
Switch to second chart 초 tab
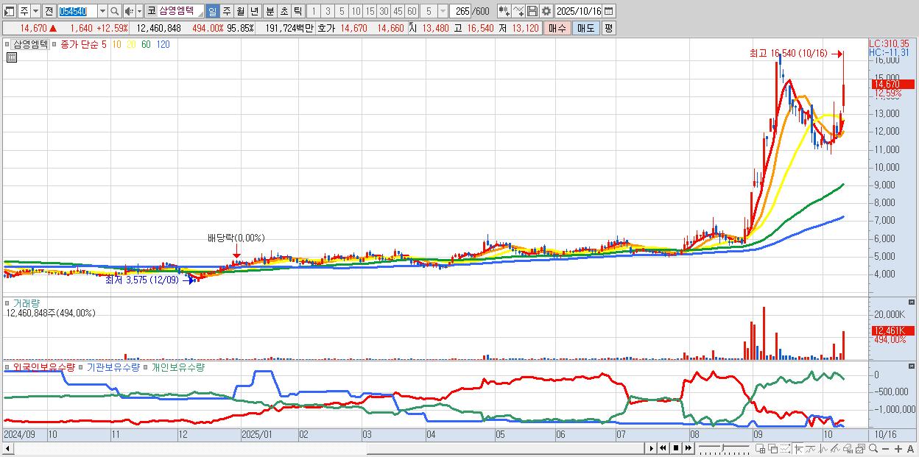(284, 11)
